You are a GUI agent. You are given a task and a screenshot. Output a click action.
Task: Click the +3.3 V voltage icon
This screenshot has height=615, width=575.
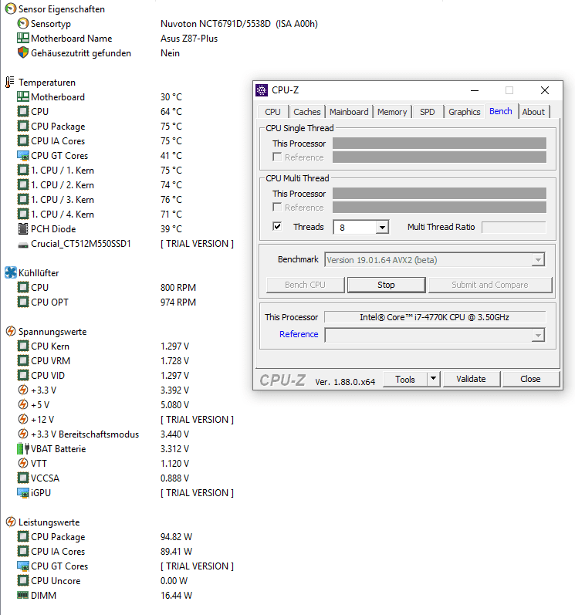tap(23, 390)
